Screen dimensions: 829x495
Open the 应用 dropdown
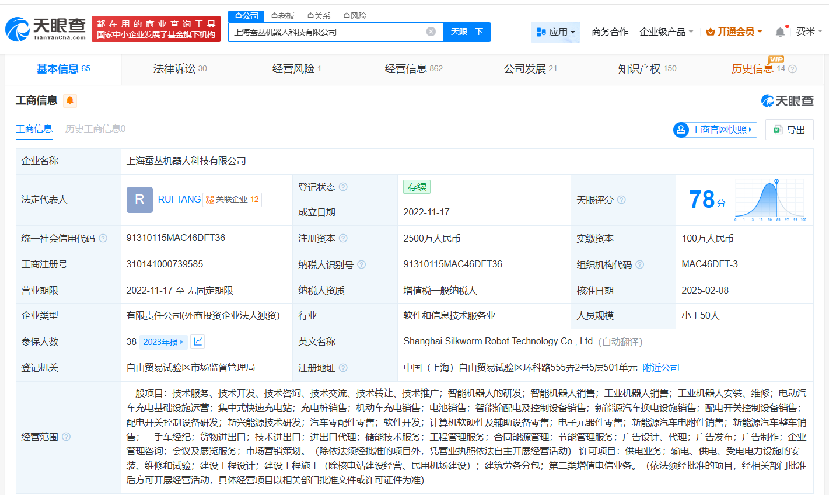tap(555, 32)
